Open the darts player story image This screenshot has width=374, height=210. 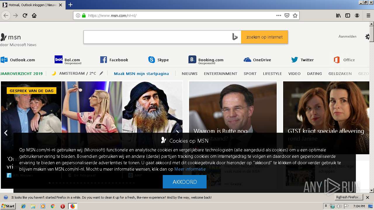(x=92, y=107)
